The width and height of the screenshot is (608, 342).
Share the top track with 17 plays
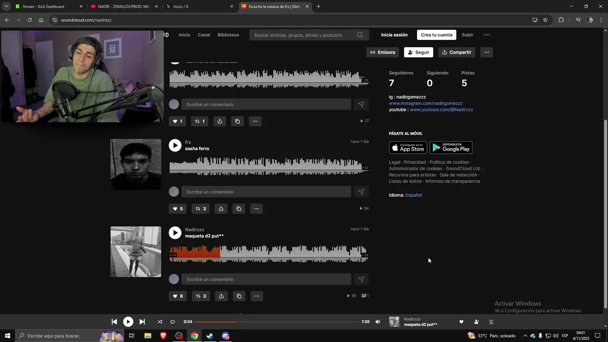point(219,121)
